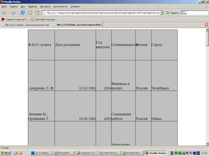
Task: Open the Справка menu
Action: pyautogui.click(x=75, y=6)
